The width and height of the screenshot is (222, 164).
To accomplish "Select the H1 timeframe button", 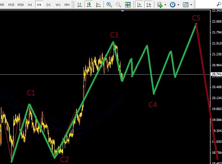I will pyautogui.click(x=30, y=5).
